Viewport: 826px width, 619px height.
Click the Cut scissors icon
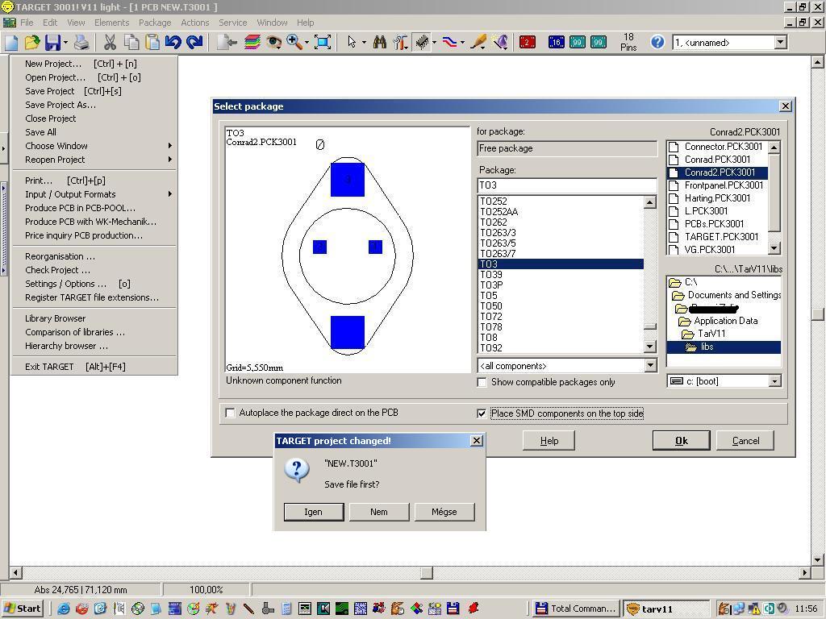pos(110,42)
